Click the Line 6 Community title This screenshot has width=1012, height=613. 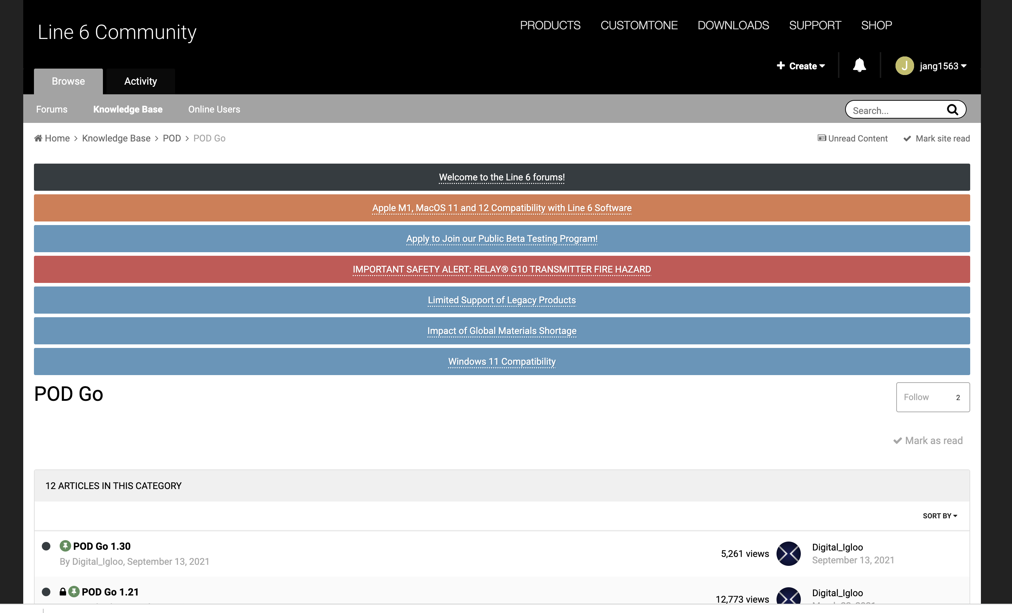(x=117, y=32)
